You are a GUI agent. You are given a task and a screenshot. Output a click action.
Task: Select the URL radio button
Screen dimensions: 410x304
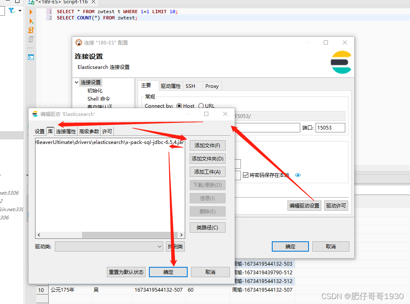pyautogui.click(x=201, y=106)
